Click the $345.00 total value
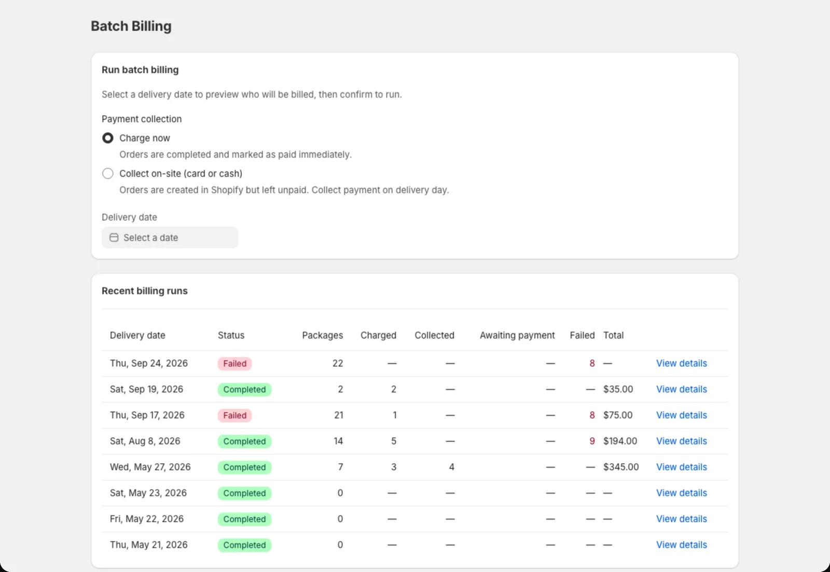 [621, 467]
